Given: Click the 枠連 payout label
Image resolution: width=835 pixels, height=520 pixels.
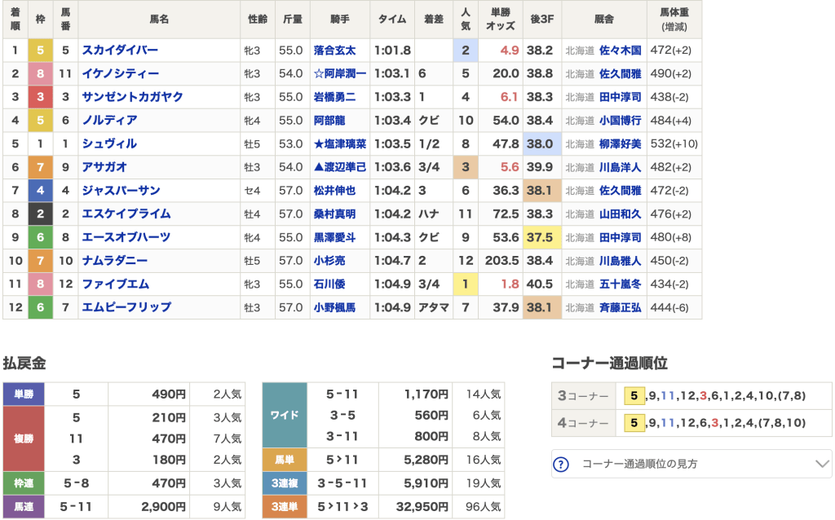Looking at the screenshot, I should click(24, 483).
